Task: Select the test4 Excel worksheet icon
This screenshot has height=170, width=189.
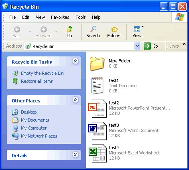Action: click(x=98, y=153)
